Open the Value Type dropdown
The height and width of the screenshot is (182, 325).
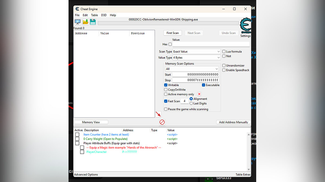pyautogui.click(x=197, y=58)
